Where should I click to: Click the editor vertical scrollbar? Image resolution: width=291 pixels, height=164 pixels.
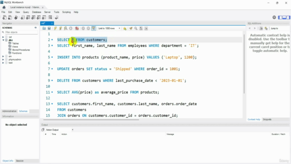[244, 64]
